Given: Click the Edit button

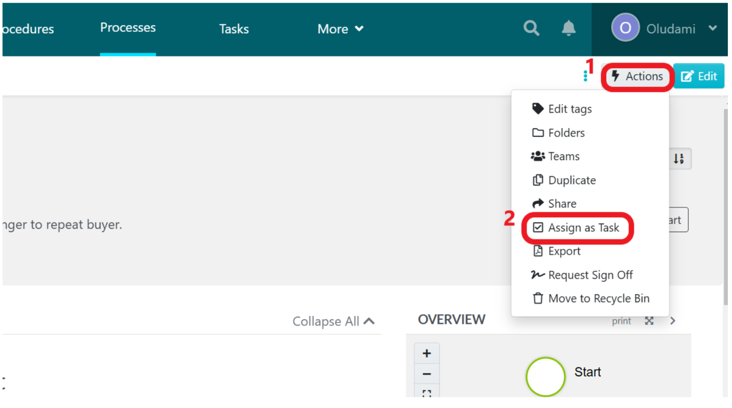Looking at the screenshot, I should 698,76.
